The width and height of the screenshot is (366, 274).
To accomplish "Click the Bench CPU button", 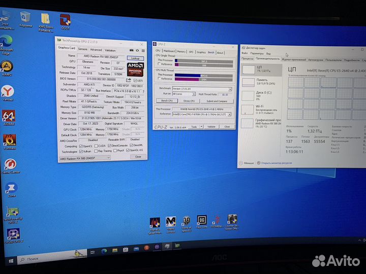I will tap(167, 100).
